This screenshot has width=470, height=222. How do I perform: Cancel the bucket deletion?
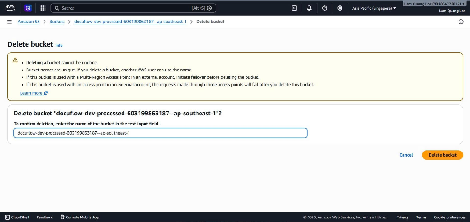click(x=406, y=155)
